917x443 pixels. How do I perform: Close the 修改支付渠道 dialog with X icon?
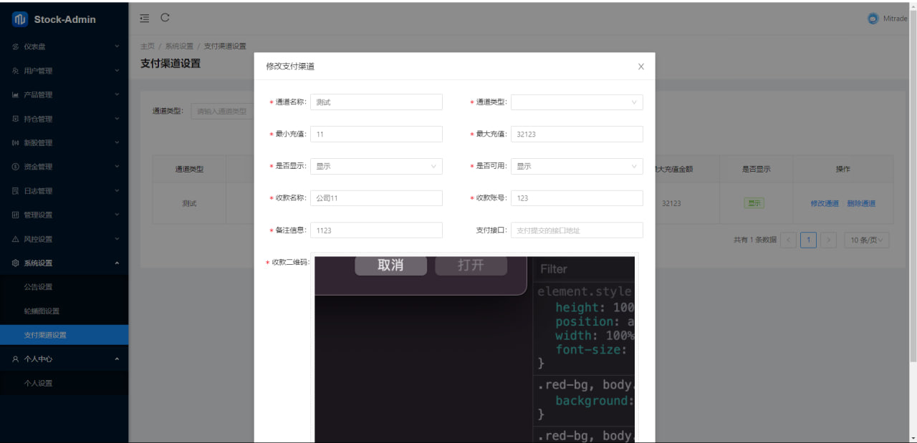(x=640, y=67)
